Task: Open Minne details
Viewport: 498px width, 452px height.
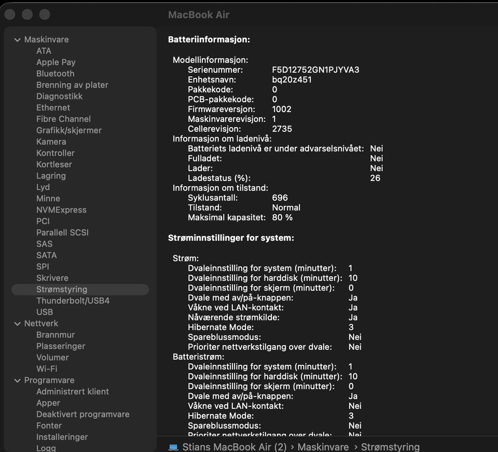Action: click(48, 199)
